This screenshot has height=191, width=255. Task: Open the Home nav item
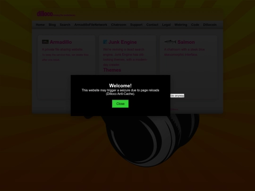pyautogui.click(x=40, y=25)
